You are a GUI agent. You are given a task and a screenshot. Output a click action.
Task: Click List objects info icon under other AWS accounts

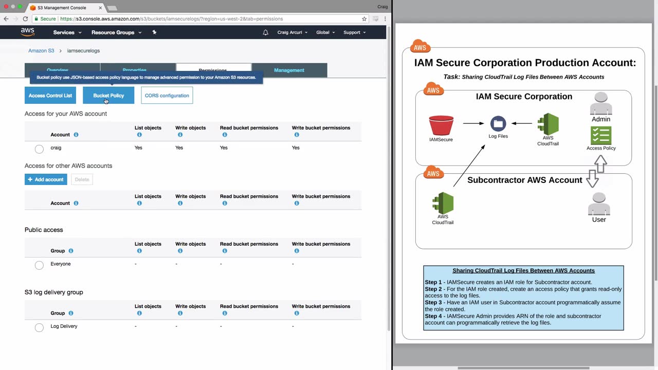(x=139, y=203)
